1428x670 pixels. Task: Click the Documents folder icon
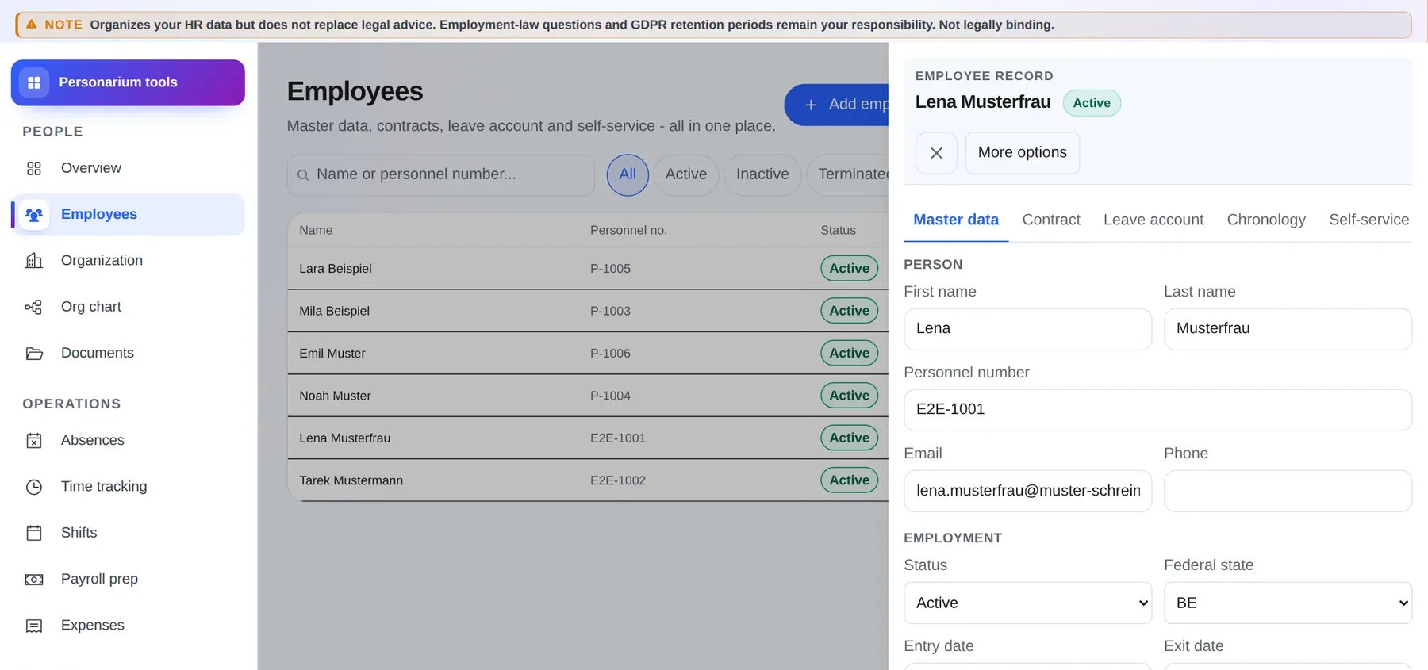coord(34,353)
